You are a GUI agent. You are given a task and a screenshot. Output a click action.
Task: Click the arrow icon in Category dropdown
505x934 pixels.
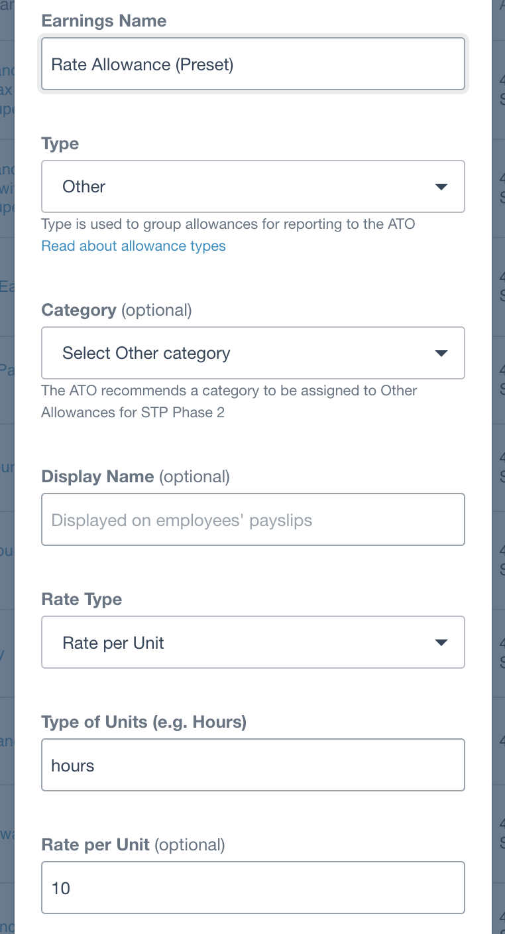(441, 353)
